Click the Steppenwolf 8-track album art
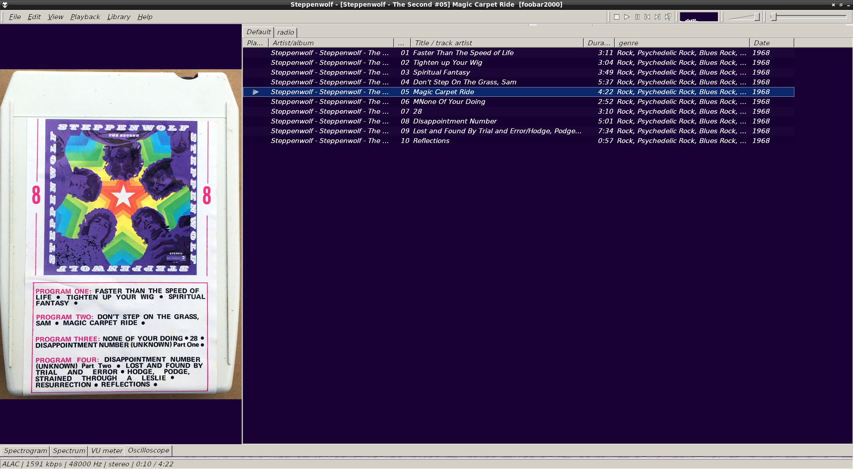This screenshot has width=853, height=469. [x=121, y=234]
